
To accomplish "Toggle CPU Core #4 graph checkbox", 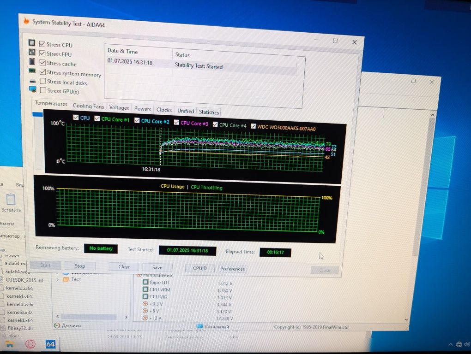I will pos(215,124).
